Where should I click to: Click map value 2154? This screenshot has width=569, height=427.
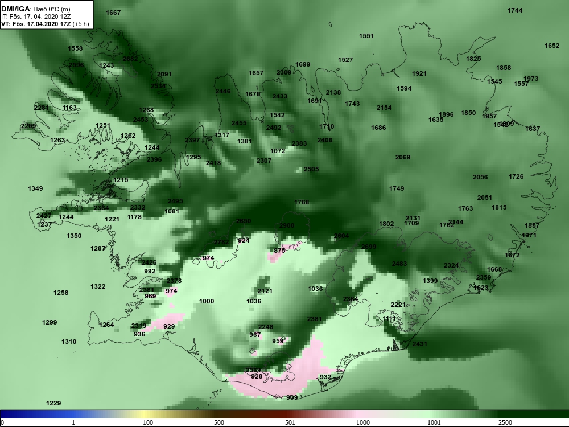point(384,108)
